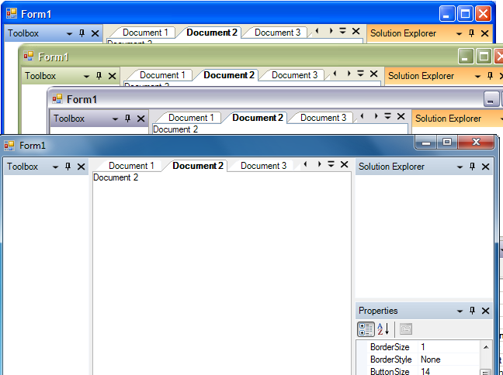Show properties in Categorized view
This screenshot has width=503, height=375.
point(366,329)
